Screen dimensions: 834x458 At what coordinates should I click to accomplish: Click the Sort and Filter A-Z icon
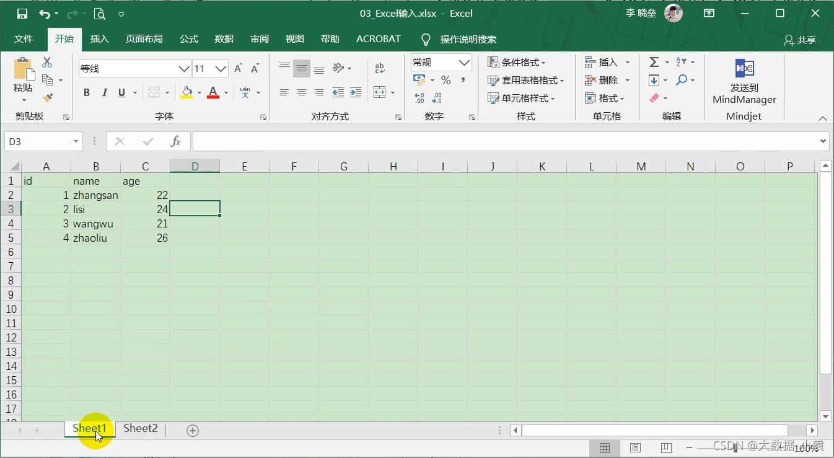click(x=681, y=62)
